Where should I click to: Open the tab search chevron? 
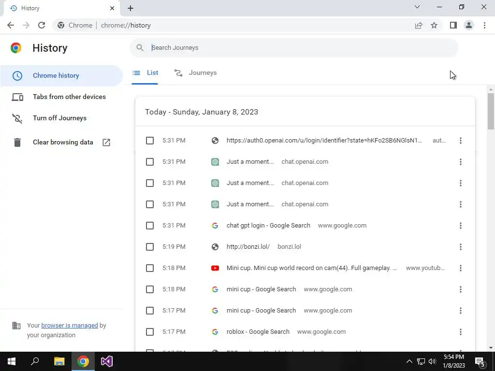click(417, 7)
